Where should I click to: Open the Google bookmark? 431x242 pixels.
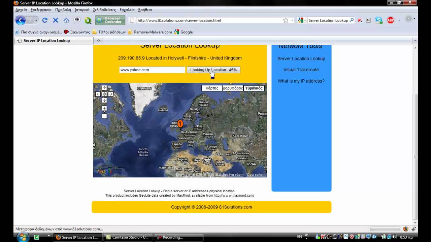pyautogui.click(x=184, y=32)
